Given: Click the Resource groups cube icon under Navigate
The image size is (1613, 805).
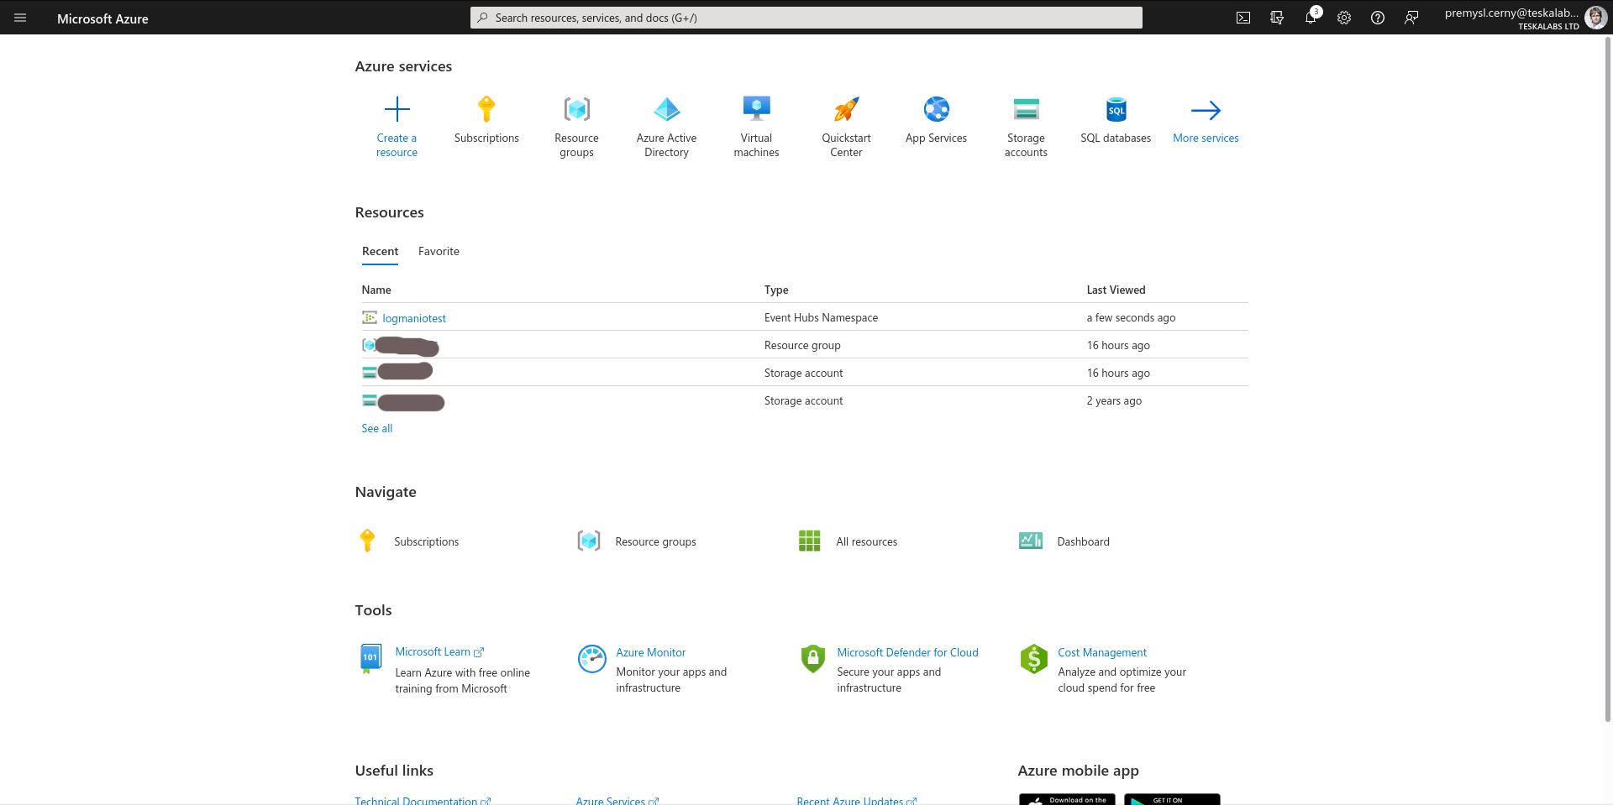Looking at the screenshot, I should point(589,541).
